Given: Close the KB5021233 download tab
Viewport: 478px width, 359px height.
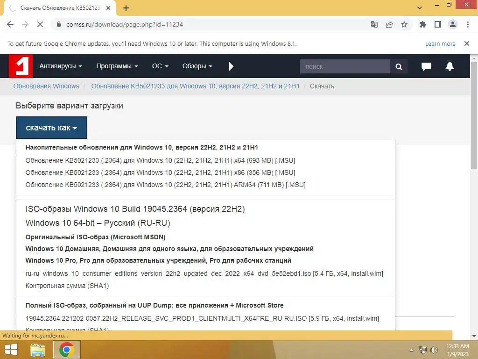Looking at the screenshot, I should (x=108, y=8).
